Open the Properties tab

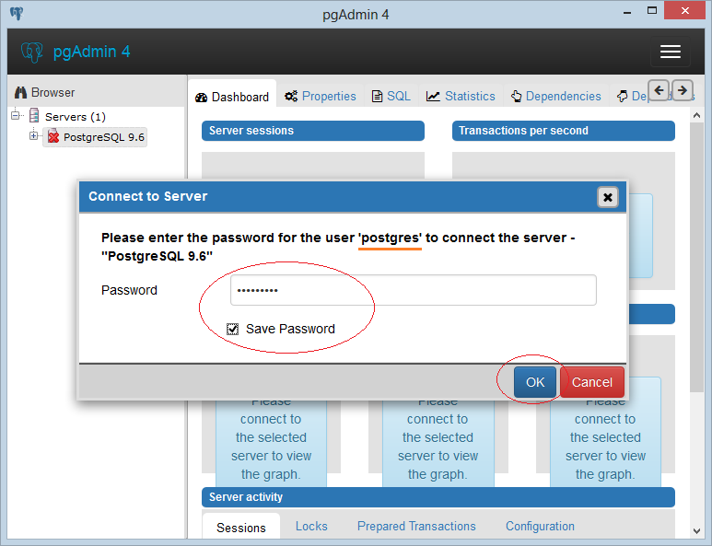[x=321, y=97]
